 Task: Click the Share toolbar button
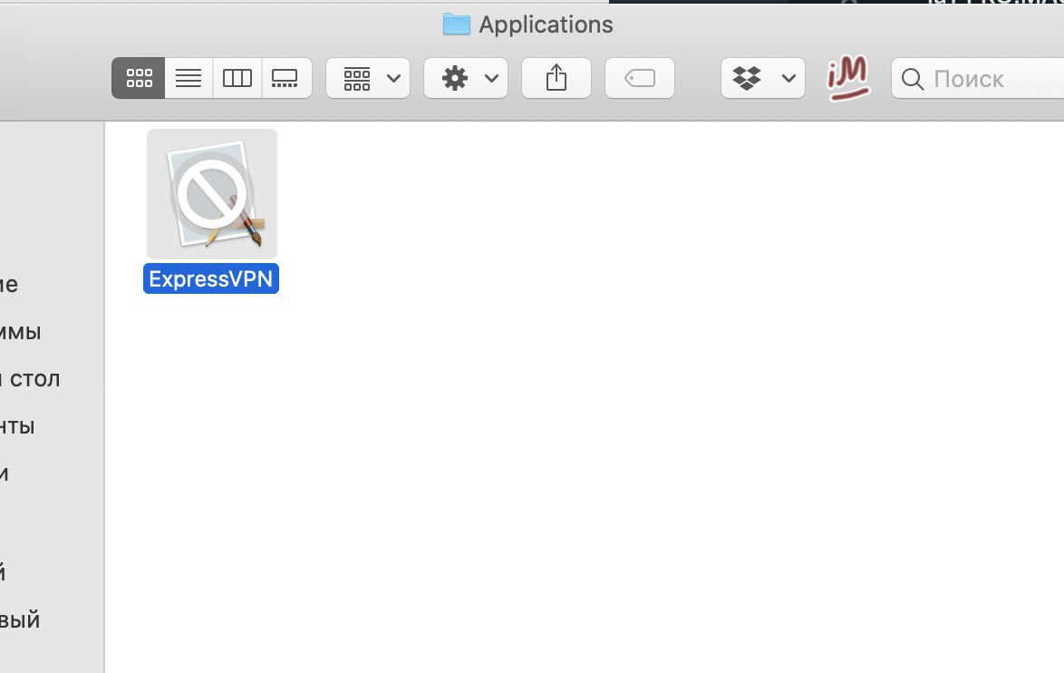(x=556, y=78)
